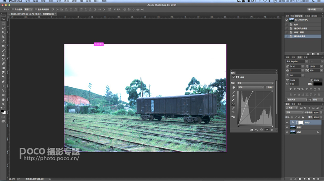Select the Rectangular Marquee tool
The image size is (324, 181).
[3, 23]
